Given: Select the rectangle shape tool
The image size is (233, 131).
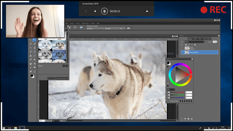Looking at the screenshot, I should point(34,72).
